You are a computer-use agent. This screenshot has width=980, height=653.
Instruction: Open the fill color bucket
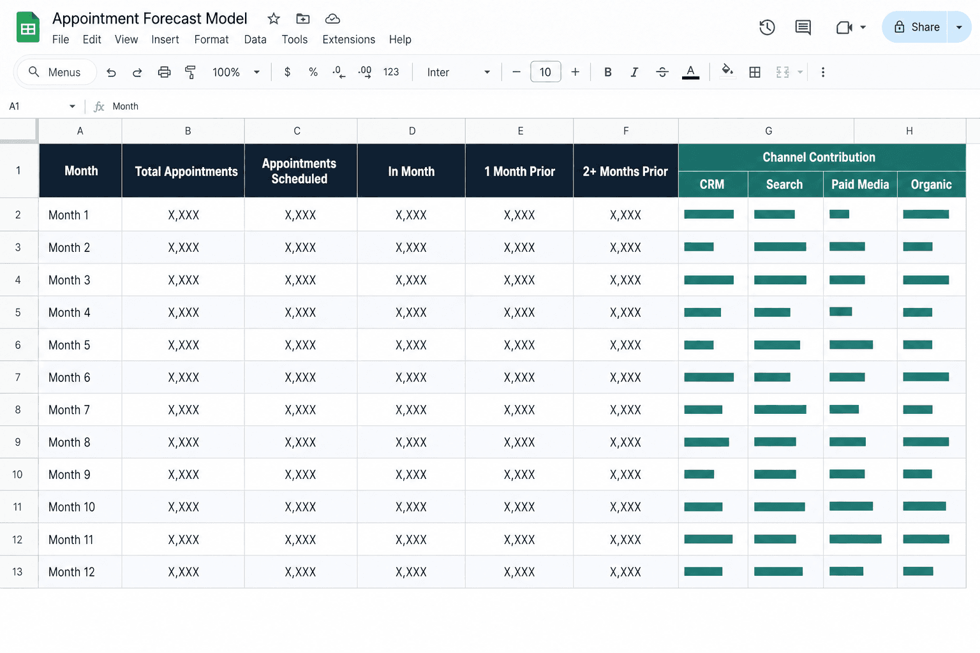[727, 71]
